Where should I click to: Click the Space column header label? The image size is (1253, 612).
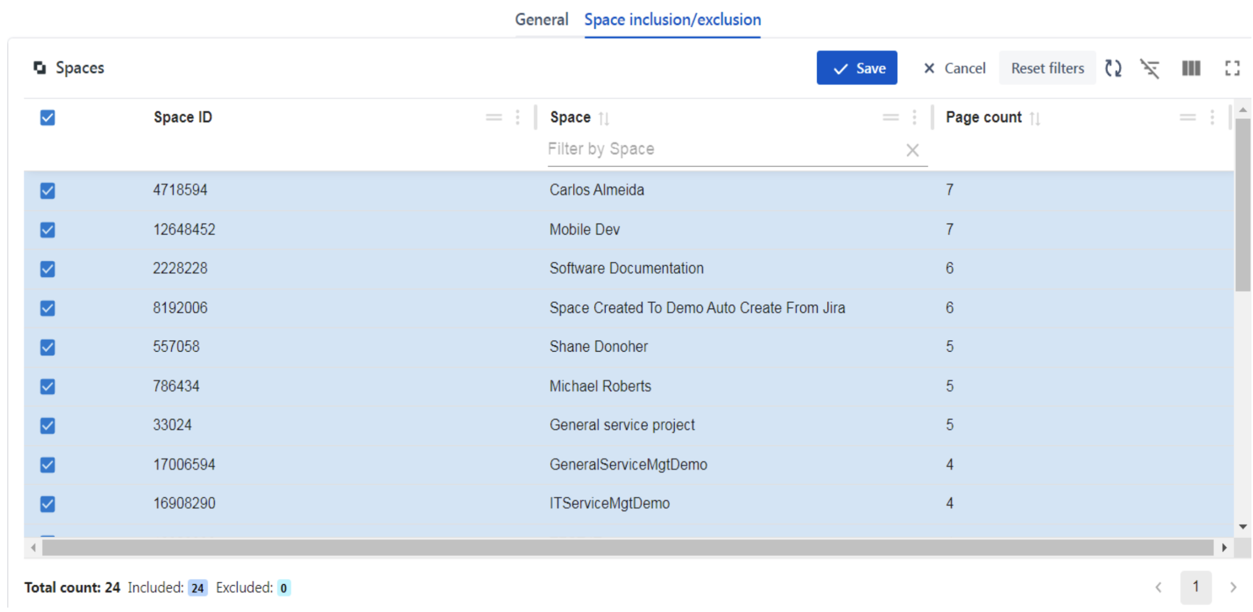[570, 117]
